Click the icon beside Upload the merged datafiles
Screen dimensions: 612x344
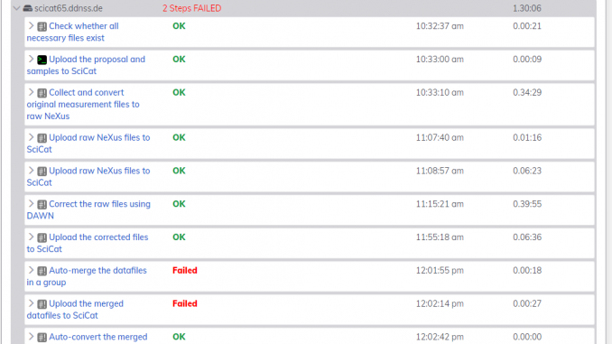[42, 303]
